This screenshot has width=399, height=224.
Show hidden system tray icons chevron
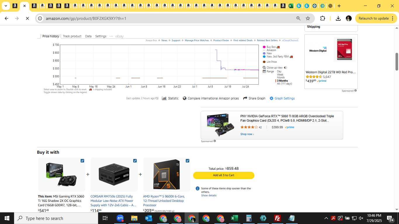[x=326, y=218]
